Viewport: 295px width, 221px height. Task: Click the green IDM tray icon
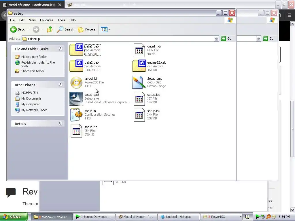pyautogui.click(x=258, y=217)
